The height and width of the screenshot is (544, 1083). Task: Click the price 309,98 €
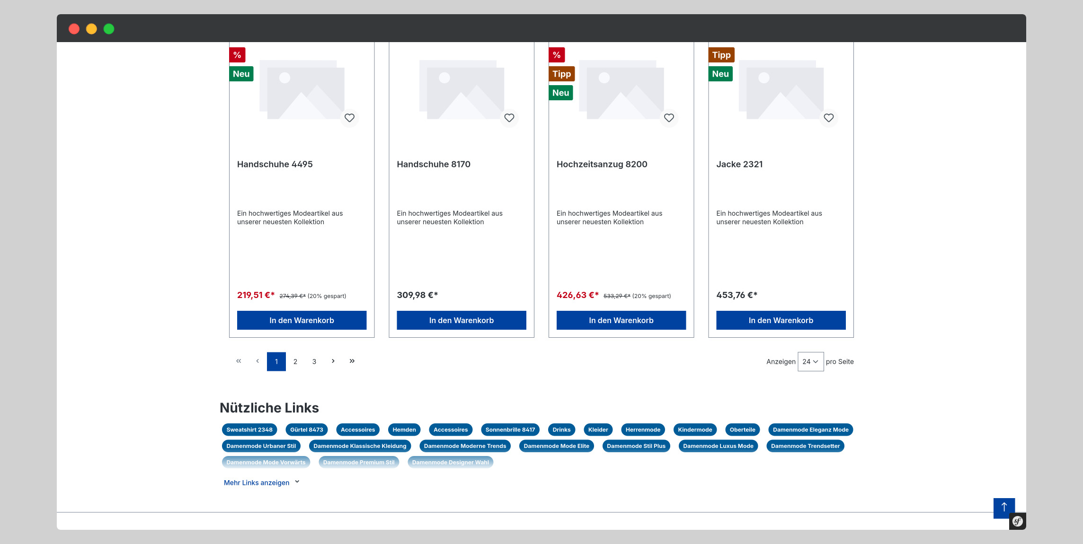pos(417,295)
